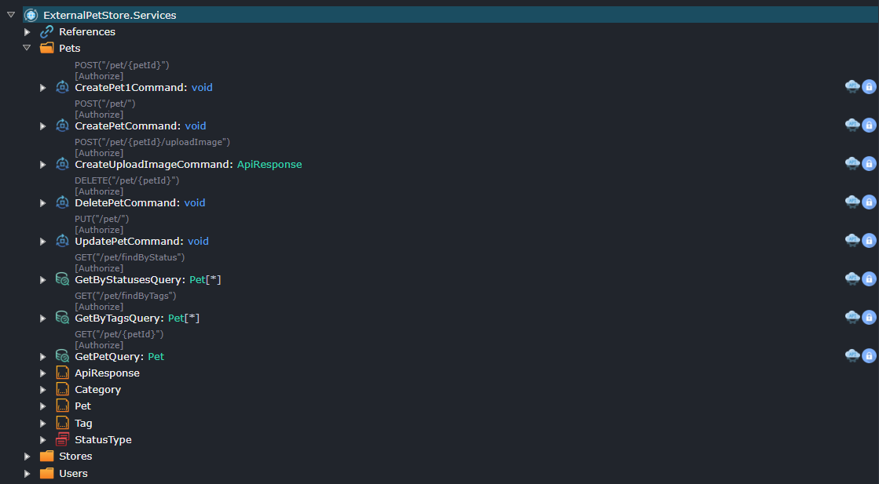Click the CreatePet1Command command icon
Image resolution: width=879 pixels, height=484 pixels.
pyautogui.click(x=62, y=87)
